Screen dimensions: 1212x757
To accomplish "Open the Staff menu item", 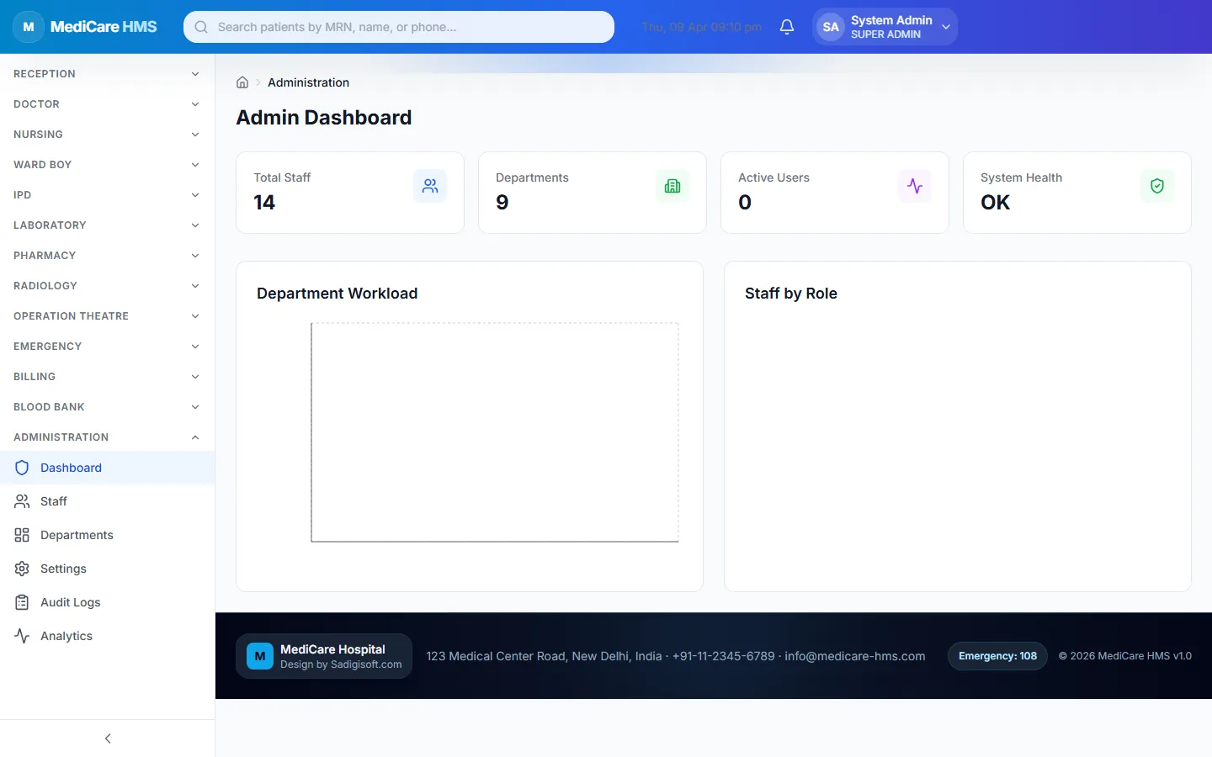I will tap(108, 501).
